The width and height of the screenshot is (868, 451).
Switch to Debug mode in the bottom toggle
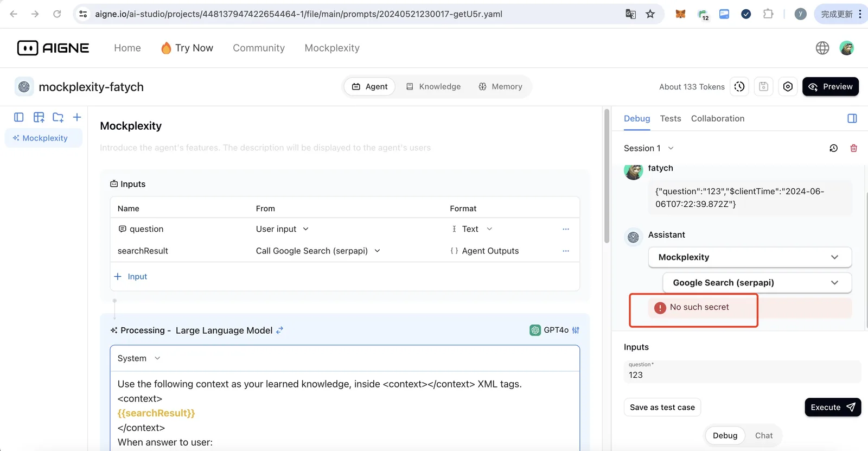(x=725, y=435)
